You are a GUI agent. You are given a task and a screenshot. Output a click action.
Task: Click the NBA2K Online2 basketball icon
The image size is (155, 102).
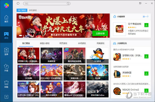coord(117,91)
